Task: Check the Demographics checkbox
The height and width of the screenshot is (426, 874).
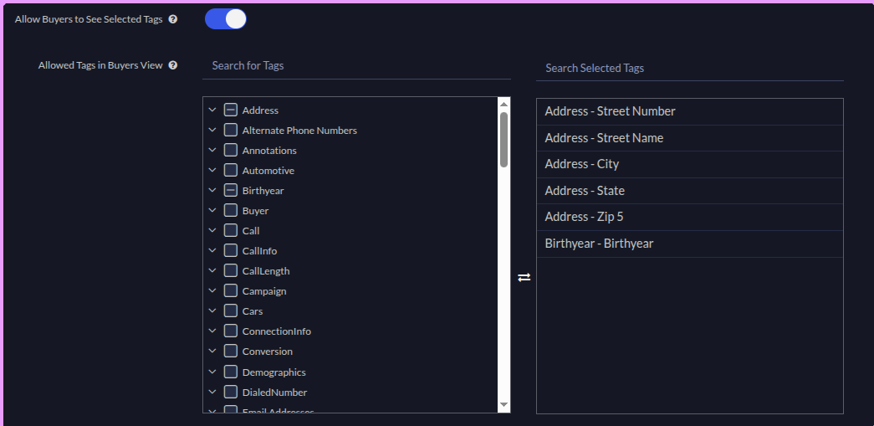Action: [231, 372]
